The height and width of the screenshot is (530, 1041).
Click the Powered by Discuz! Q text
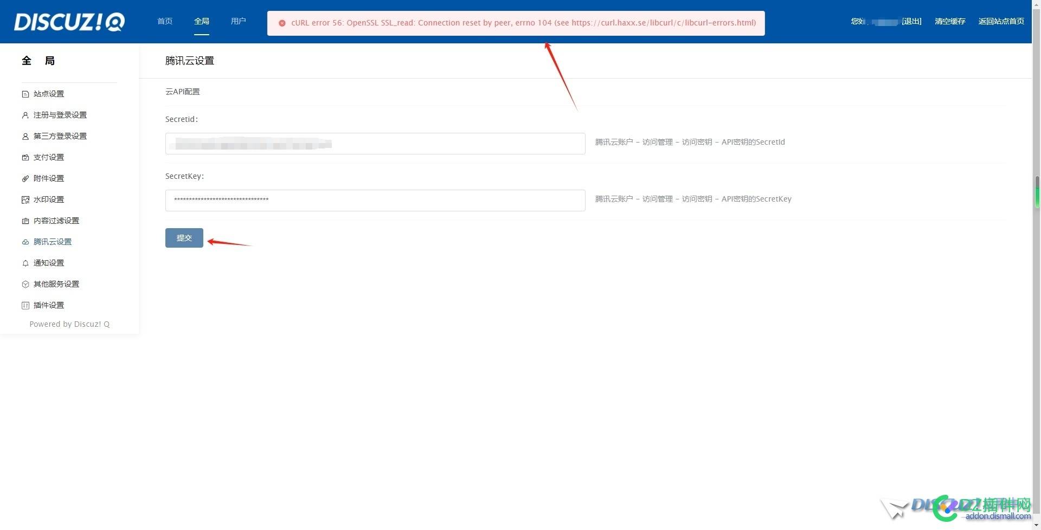69,324
